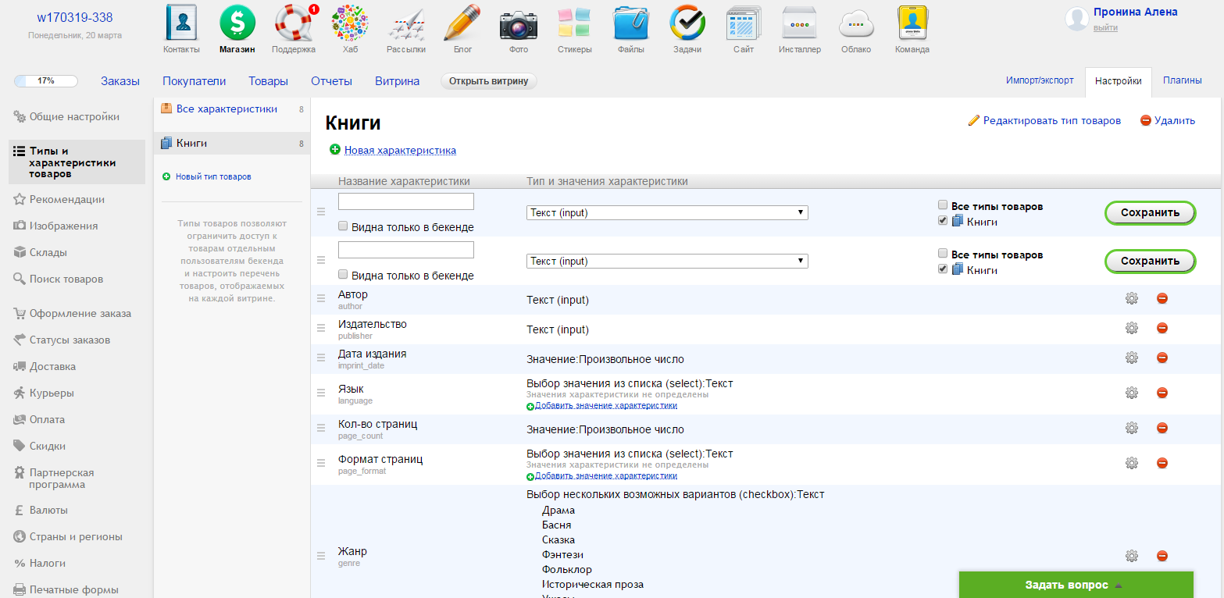The height and width of the screenshot is (598, 1224).
Task: Delete the Издательство characteristic with red icon
Action: pyautogui.click(x=1162, y=329)
